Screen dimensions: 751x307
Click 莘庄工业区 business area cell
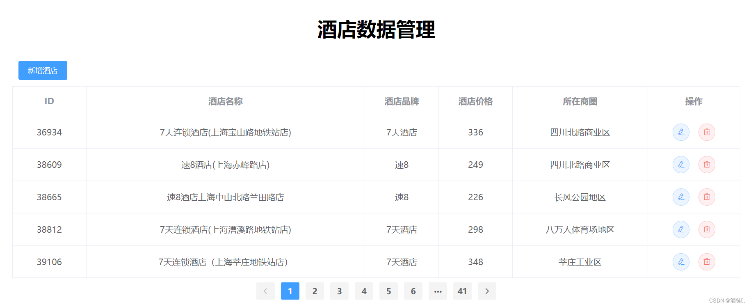coord(580,262)
